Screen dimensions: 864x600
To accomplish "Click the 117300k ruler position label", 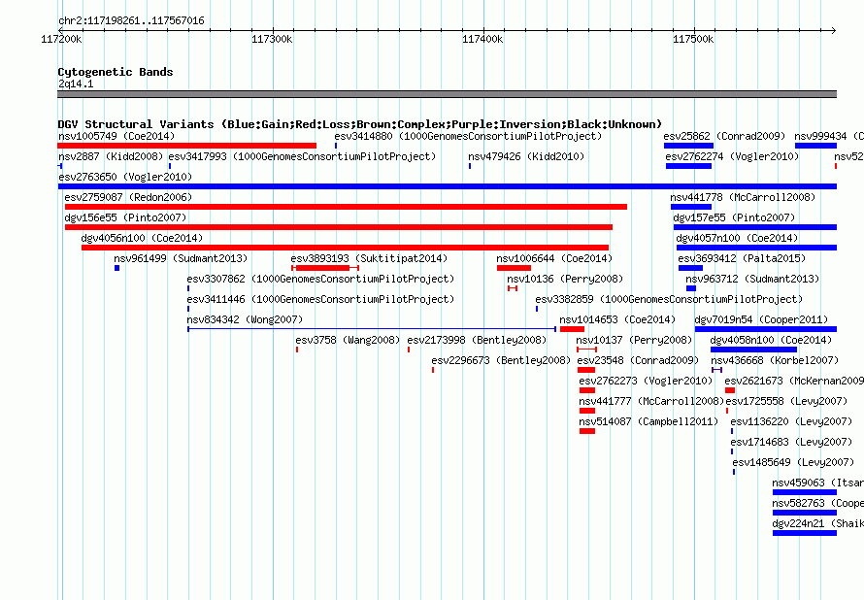I will coord(272,39).
